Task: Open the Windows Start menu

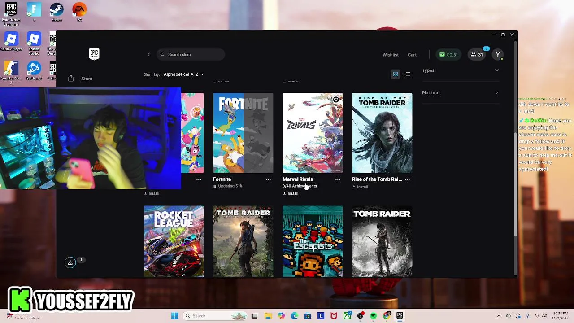Action: (174, 316)
